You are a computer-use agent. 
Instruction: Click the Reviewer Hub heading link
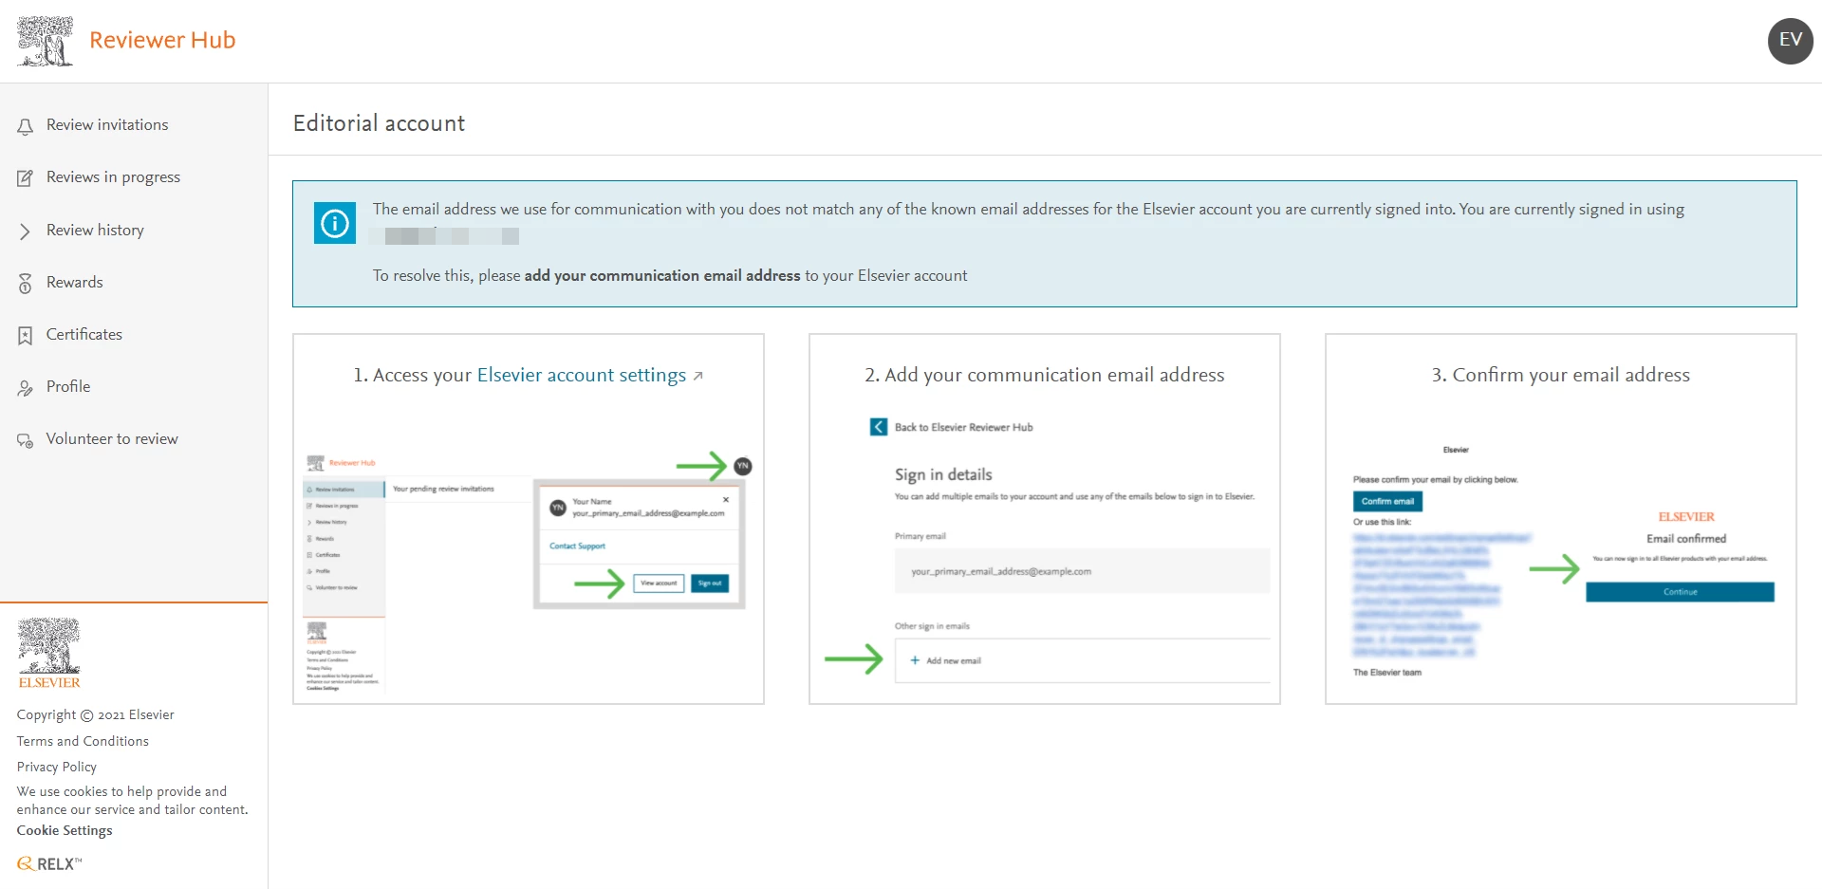point(162,40)
